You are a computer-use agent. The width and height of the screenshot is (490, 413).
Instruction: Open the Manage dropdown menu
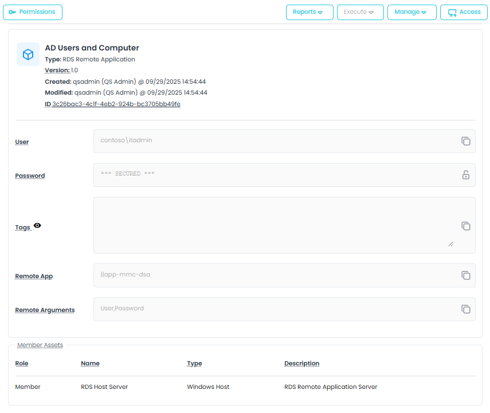point(411,12)
